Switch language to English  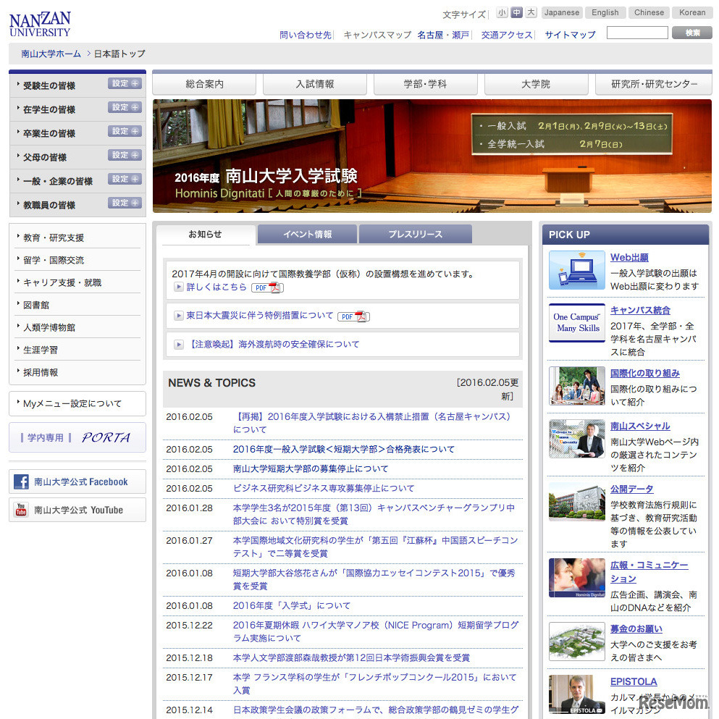[605, 13]
